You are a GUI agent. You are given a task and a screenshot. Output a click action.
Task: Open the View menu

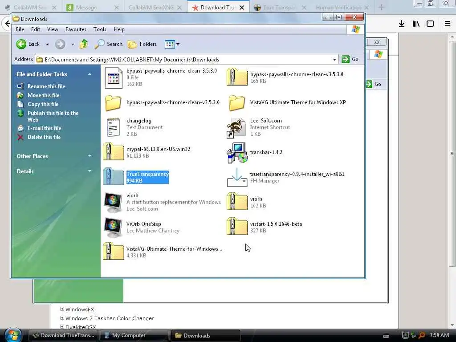[x=53, y=29]
